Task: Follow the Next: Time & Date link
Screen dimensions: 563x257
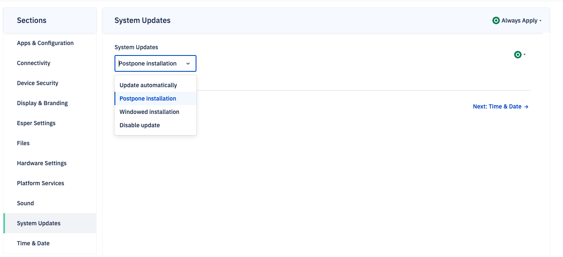Action: [501, 106]
